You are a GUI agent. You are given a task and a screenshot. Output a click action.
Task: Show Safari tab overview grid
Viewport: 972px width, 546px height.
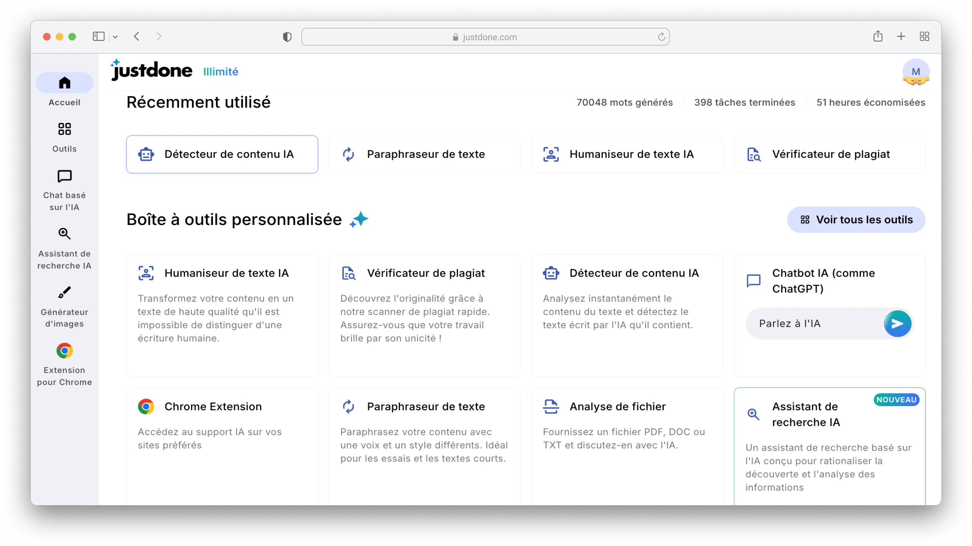point(924,37)
